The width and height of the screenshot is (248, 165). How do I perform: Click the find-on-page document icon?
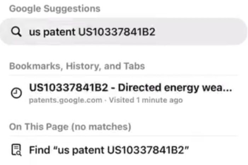click(x=16, y=150)
